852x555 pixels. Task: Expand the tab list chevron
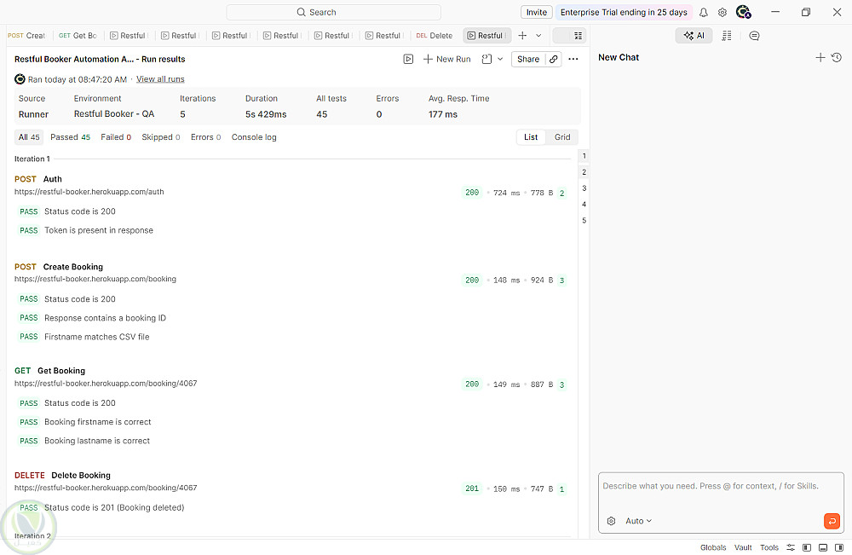point(538,35)
